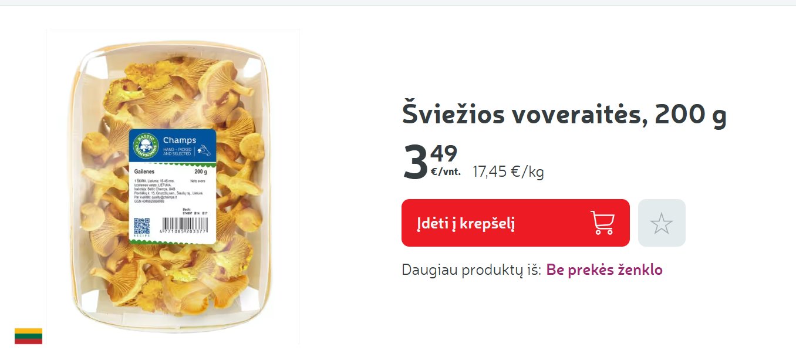Screen dimensions: 796x360
Task: Click the large price digit 3
Action: point(415,163)
